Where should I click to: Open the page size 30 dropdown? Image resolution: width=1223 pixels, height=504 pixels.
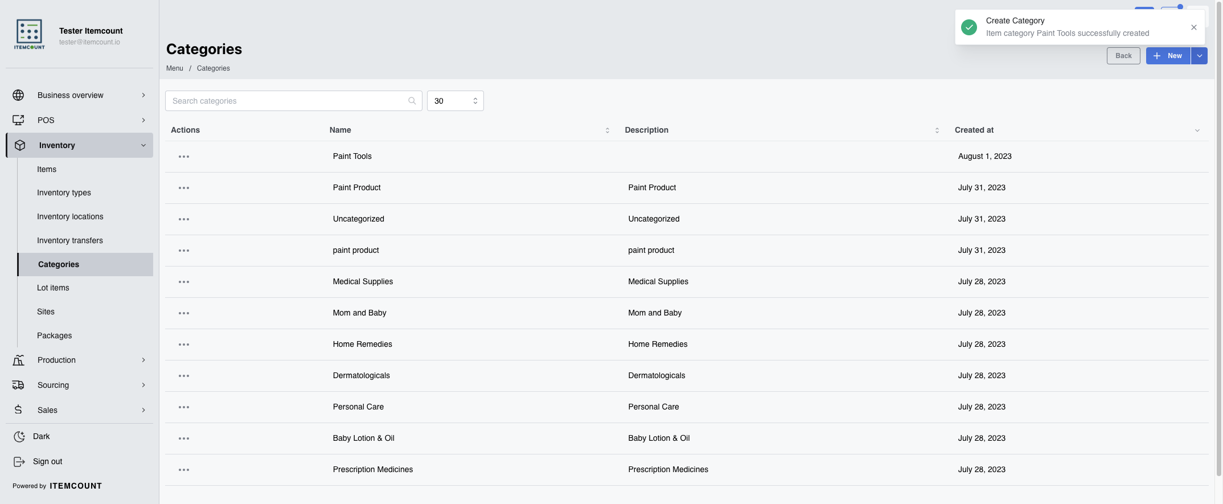click(x=455, y=101)
